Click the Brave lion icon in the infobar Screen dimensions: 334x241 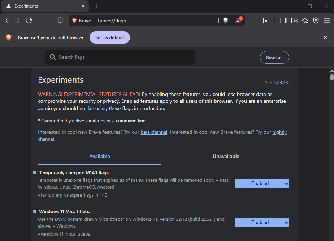[9, 38]
